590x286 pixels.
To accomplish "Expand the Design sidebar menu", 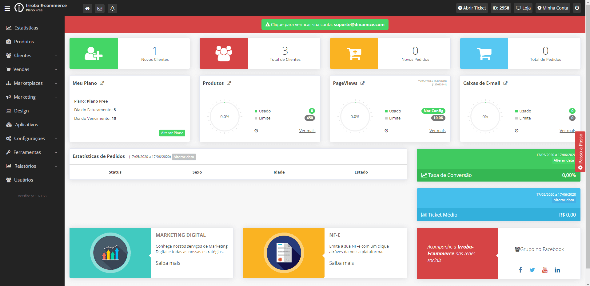I will 32,111.
